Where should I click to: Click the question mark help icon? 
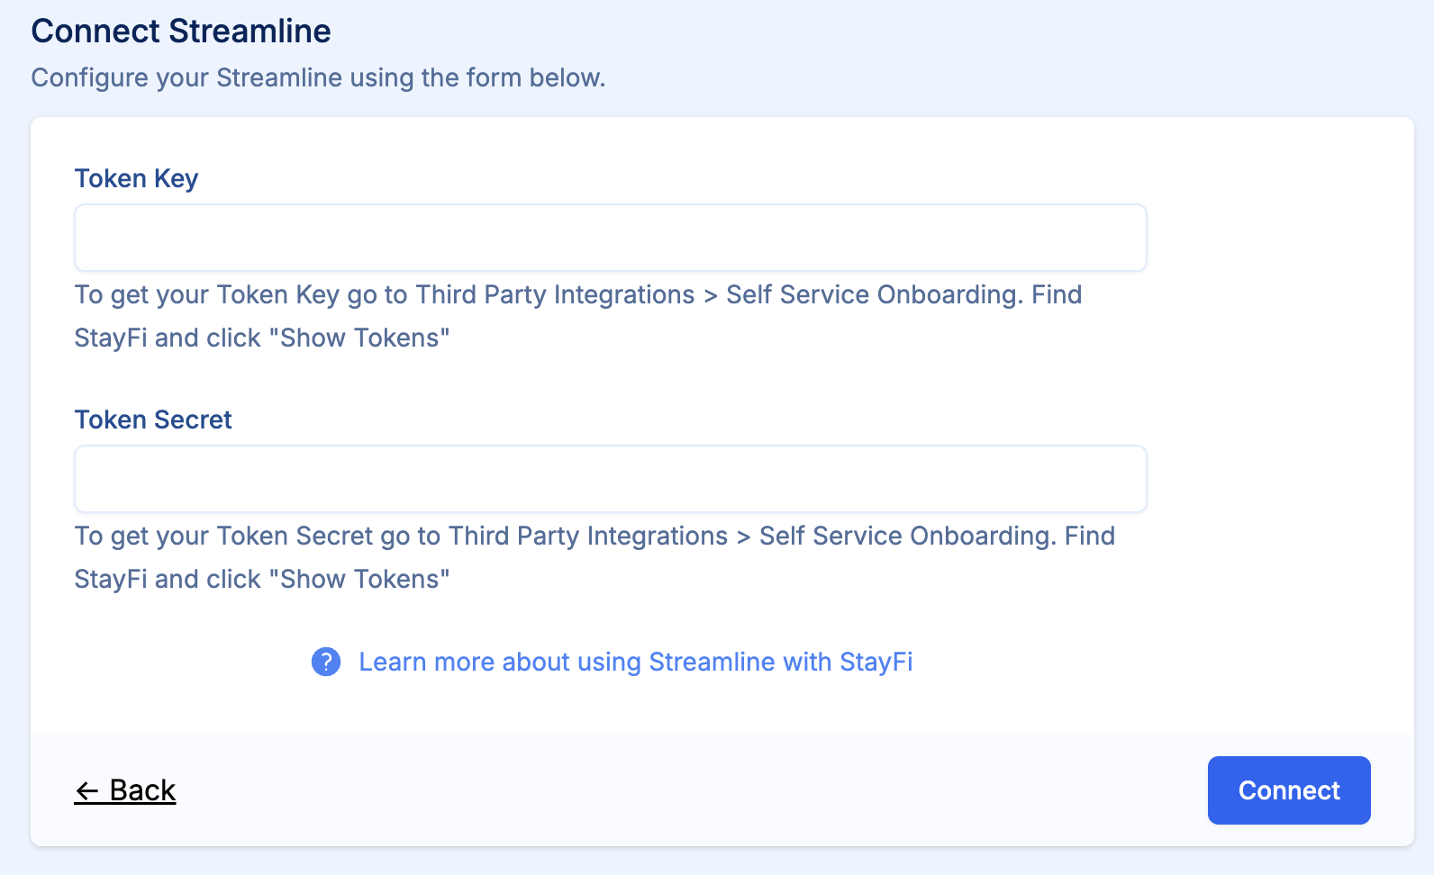(x=326, y=662)
